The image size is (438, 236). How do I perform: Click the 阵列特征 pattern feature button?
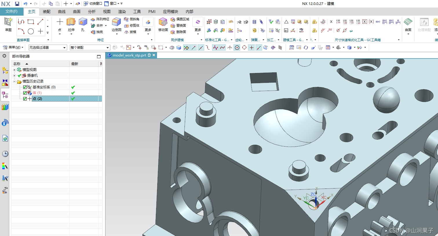pyautogui.click(x=100, y=19)
